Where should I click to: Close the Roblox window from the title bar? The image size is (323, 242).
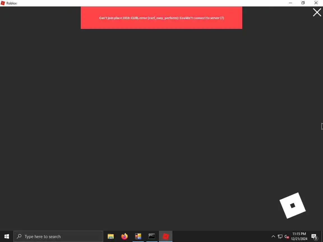click(x=316, y=3)
